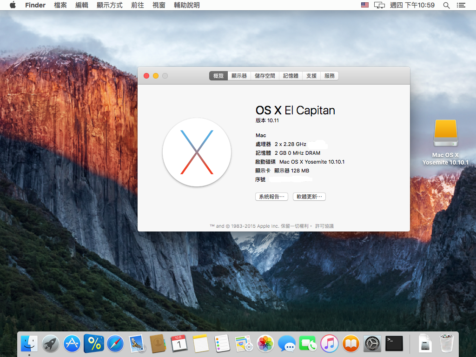
Task: Open Spotlight search magnifier in menu bar
Action: tap(446, 5)
